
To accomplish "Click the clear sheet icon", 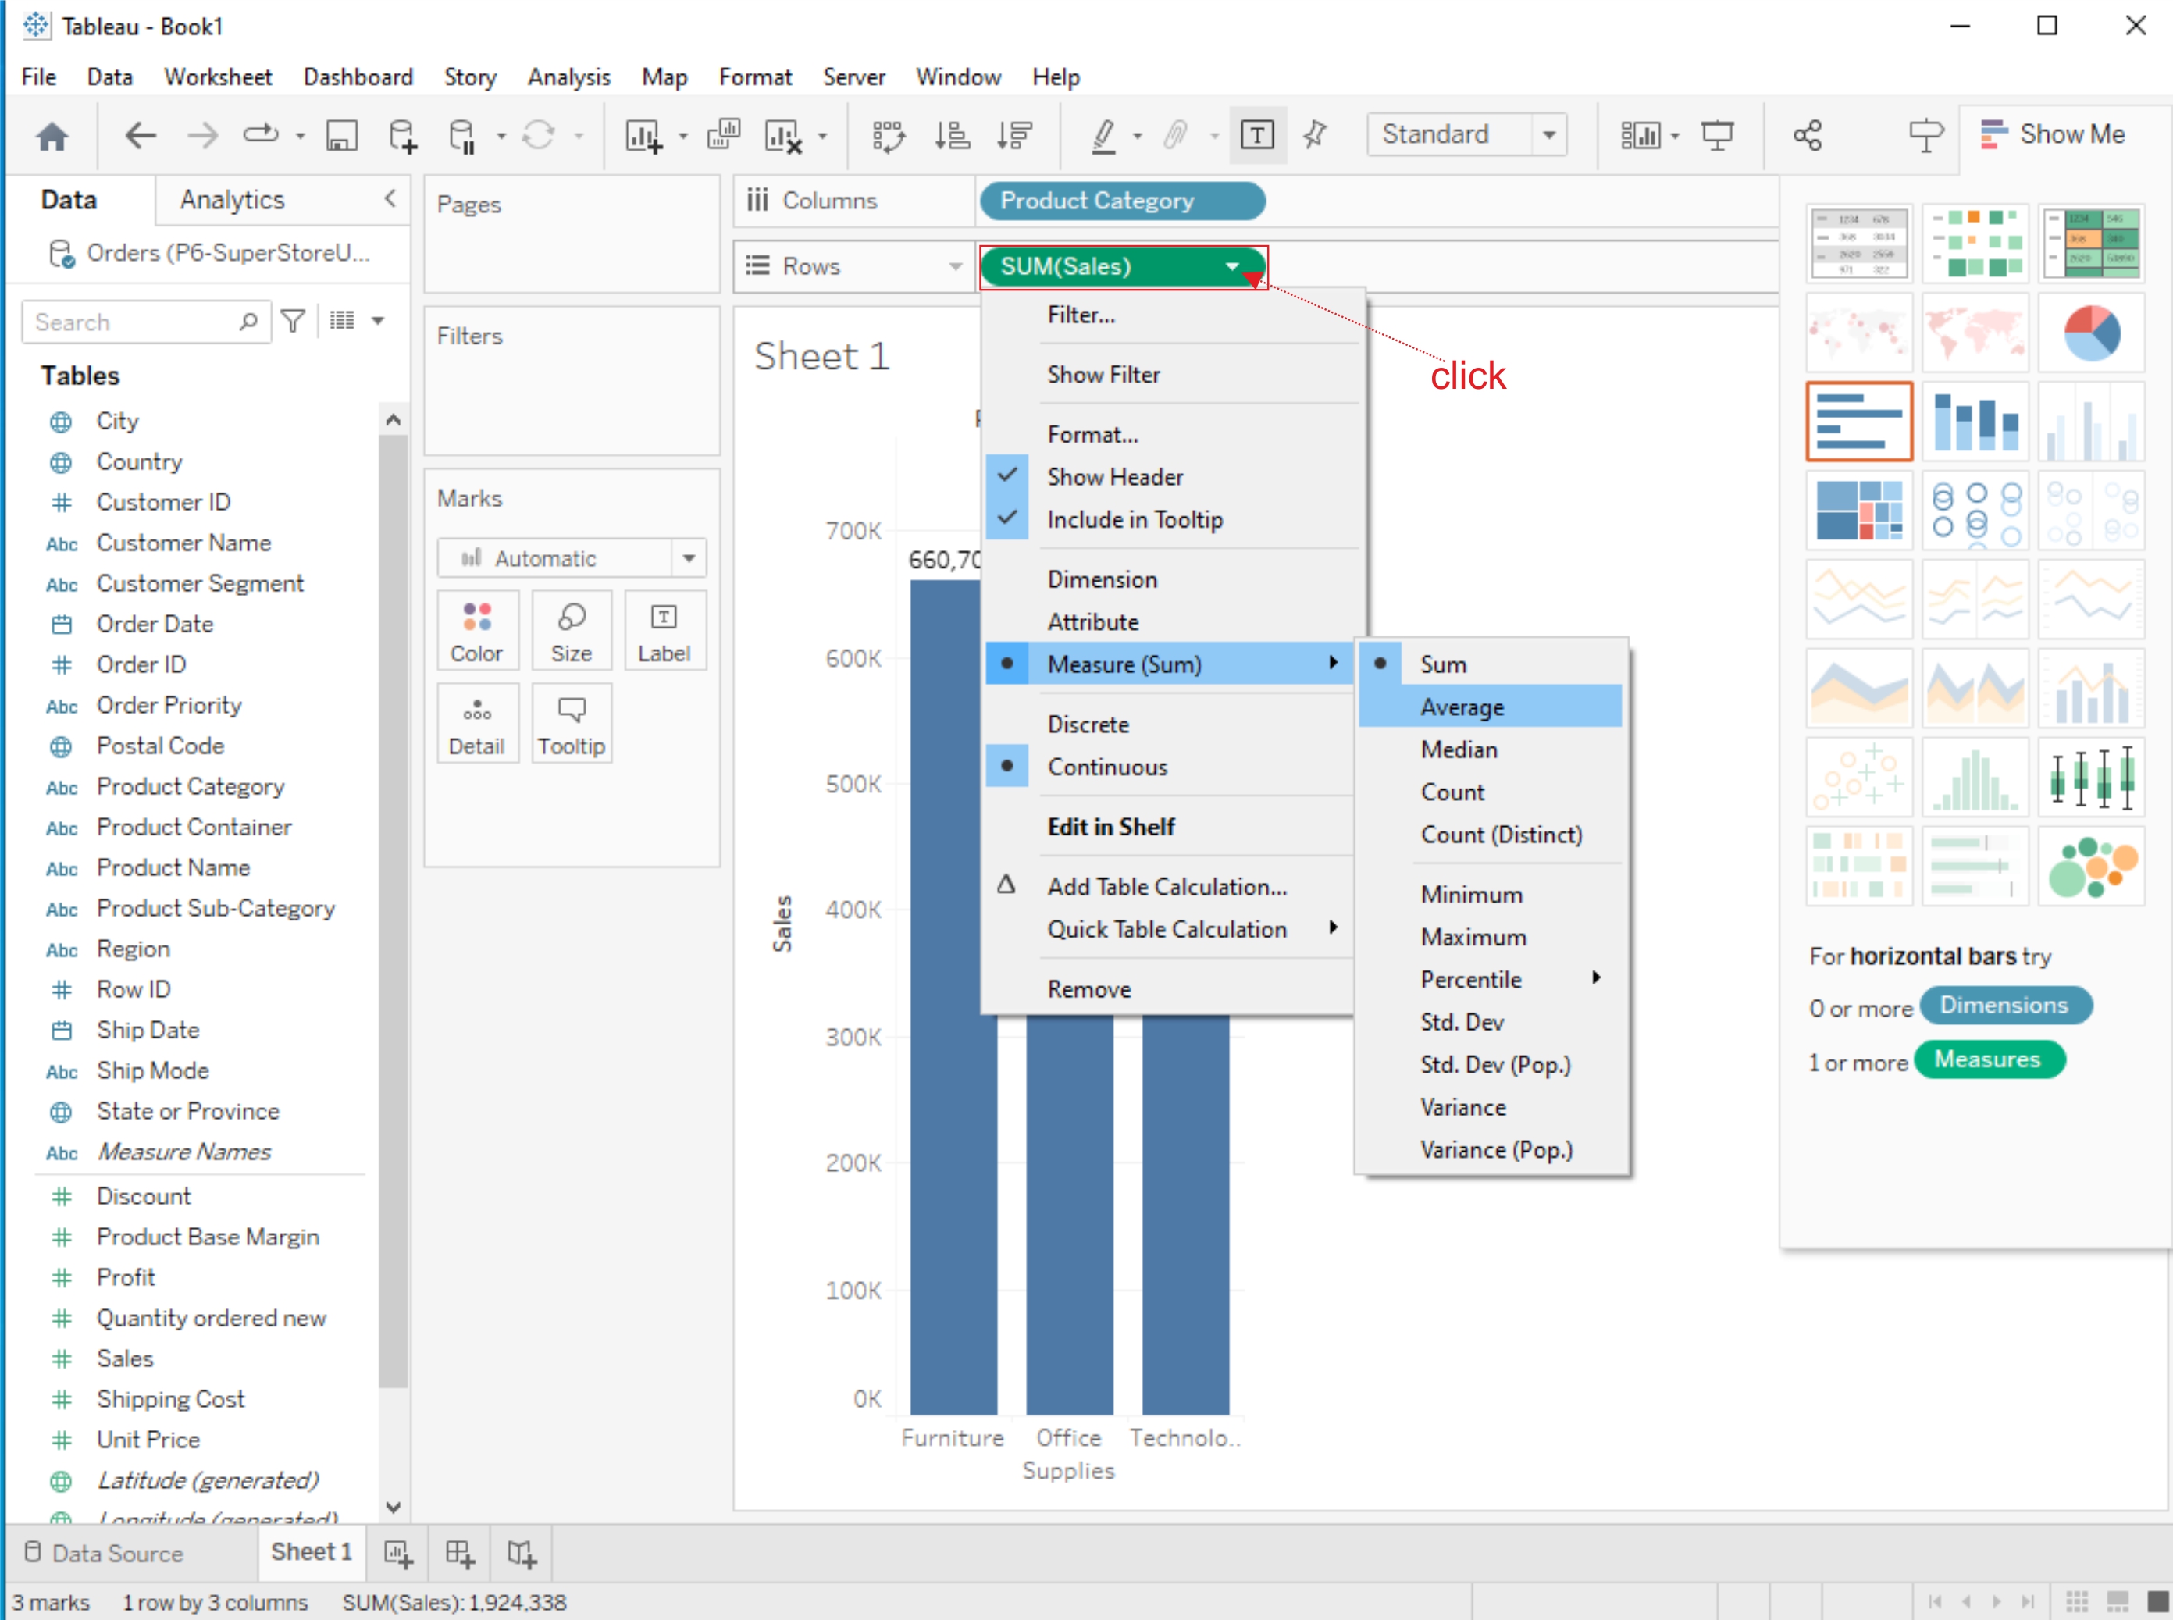I will [783, 135].
